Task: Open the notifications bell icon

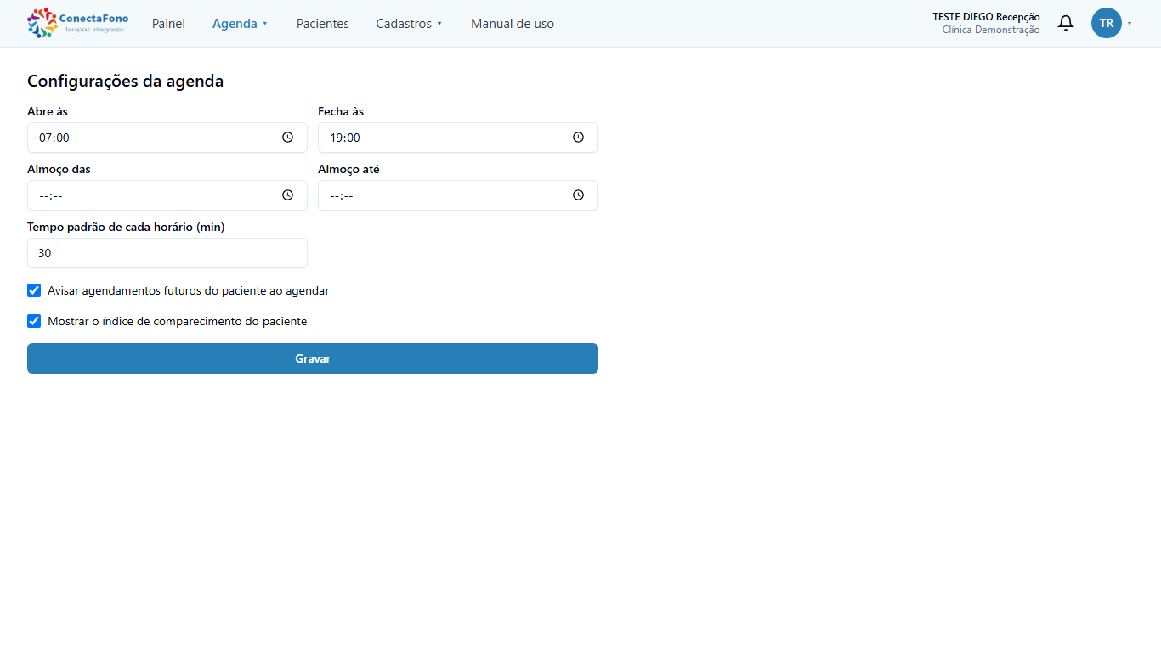Action: pos(1065,23)
